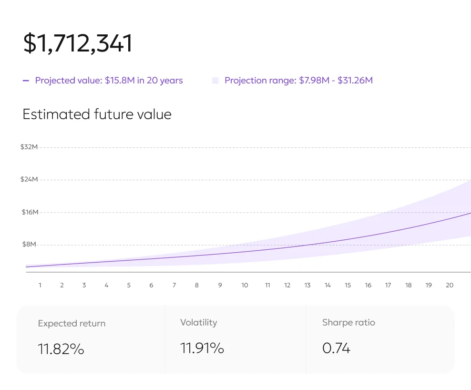The height and width of the screenshot is (390, 471).
Task: Click year 15 on the x-axis
Action: pyautogui.click(x=348, y=285)
